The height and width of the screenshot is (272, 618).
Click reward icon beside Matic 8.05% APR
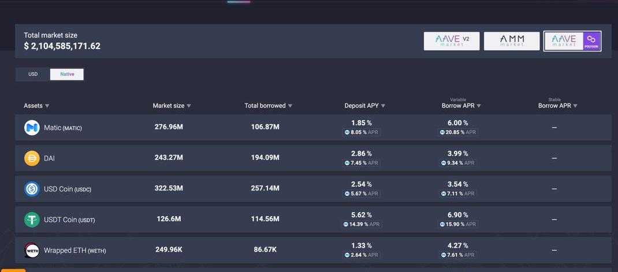point(347,132)
